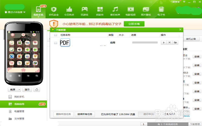Screen dimensions: 202x126
Task: Go to 玩游戏 gamepad section
Action: coord(84,11)
